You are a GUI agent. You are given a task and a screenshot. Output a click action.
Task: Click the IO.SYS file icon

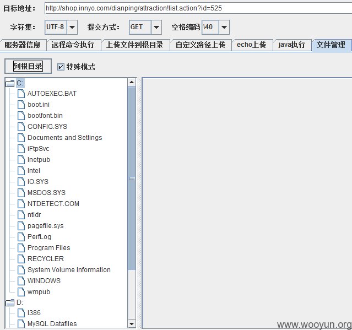tap(21, 181)
